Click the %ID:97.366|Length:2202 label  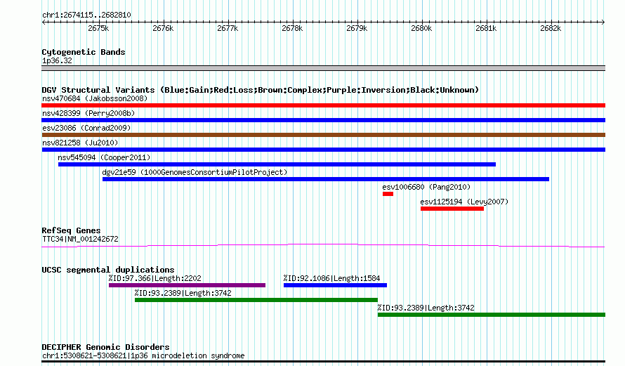[x=154, y=278]
